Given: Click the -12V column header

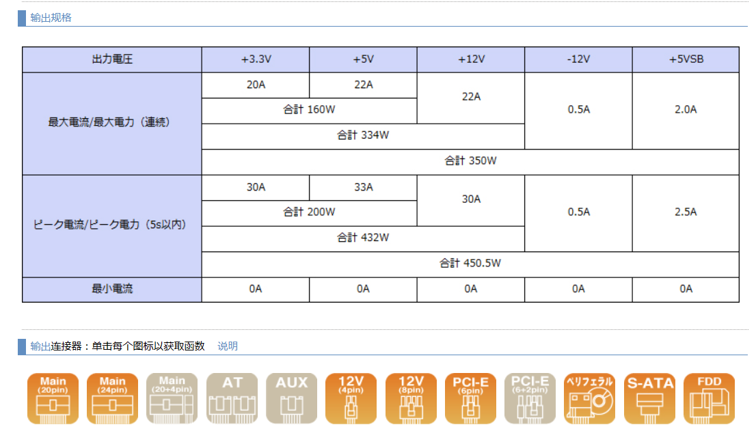Looking at the screenshot, I should tap(578, 59).
